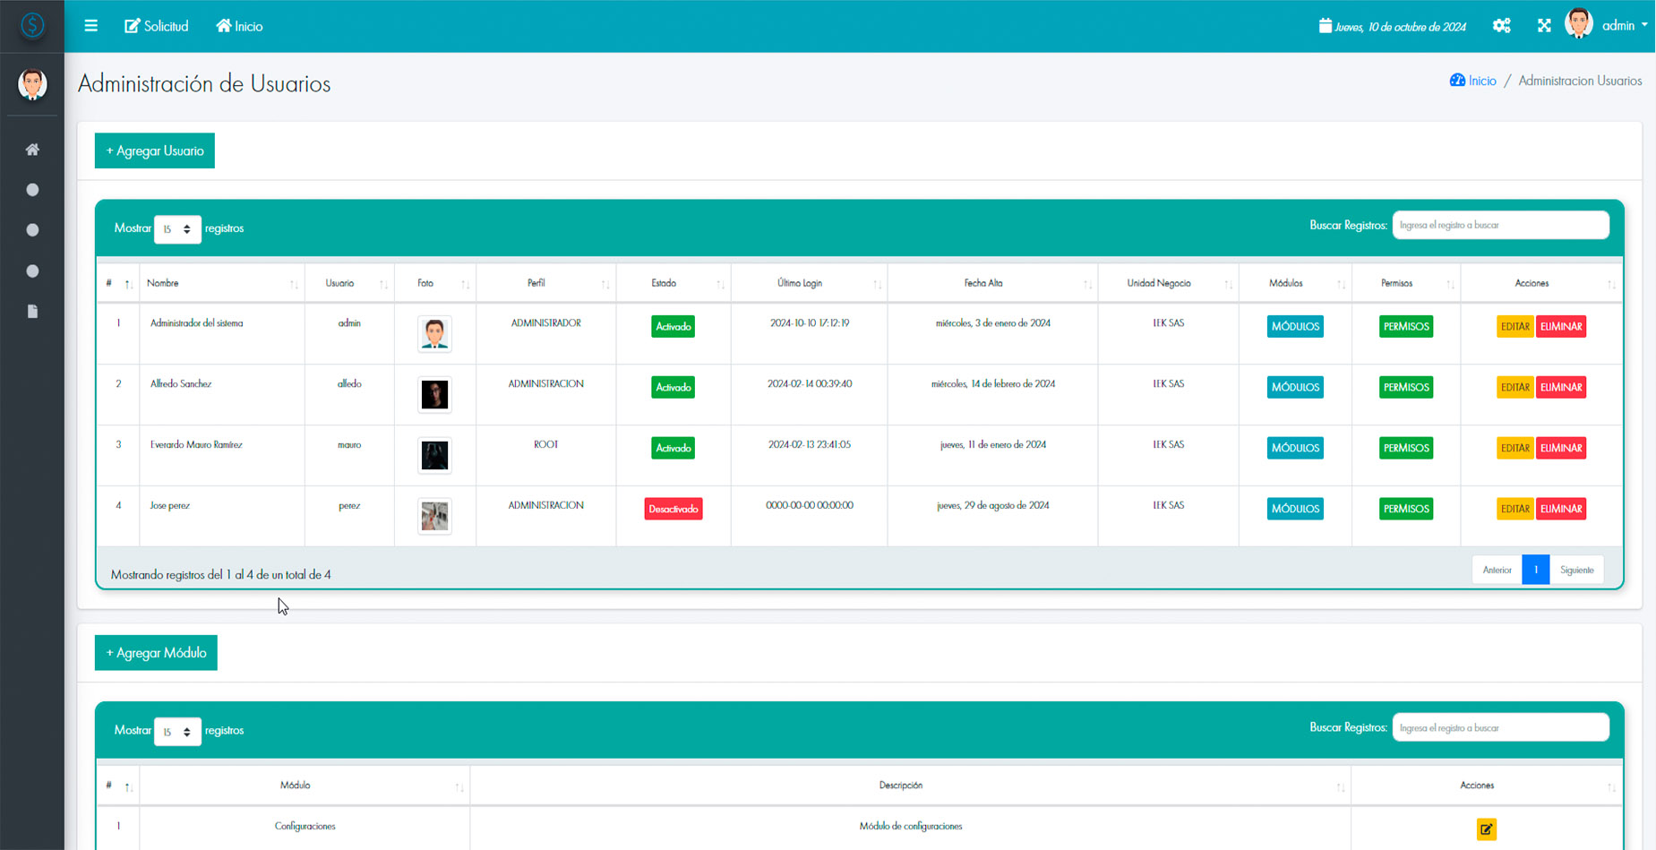Click the logo icon at top-left corner
This screenshot has width=1656, height=850.
32,25
